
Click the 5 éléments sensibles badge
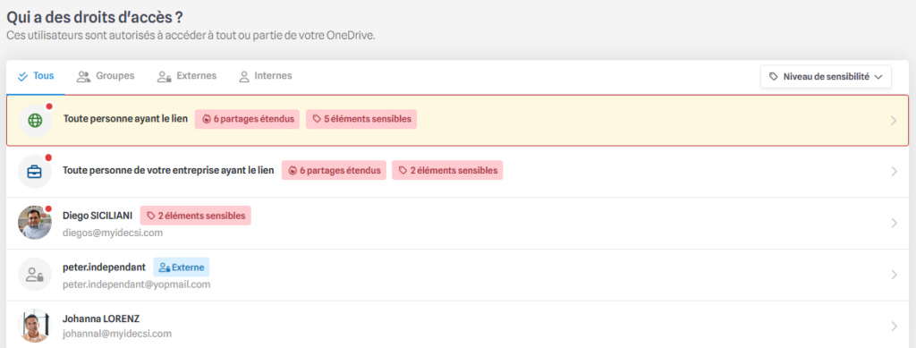tap(361, 119)
